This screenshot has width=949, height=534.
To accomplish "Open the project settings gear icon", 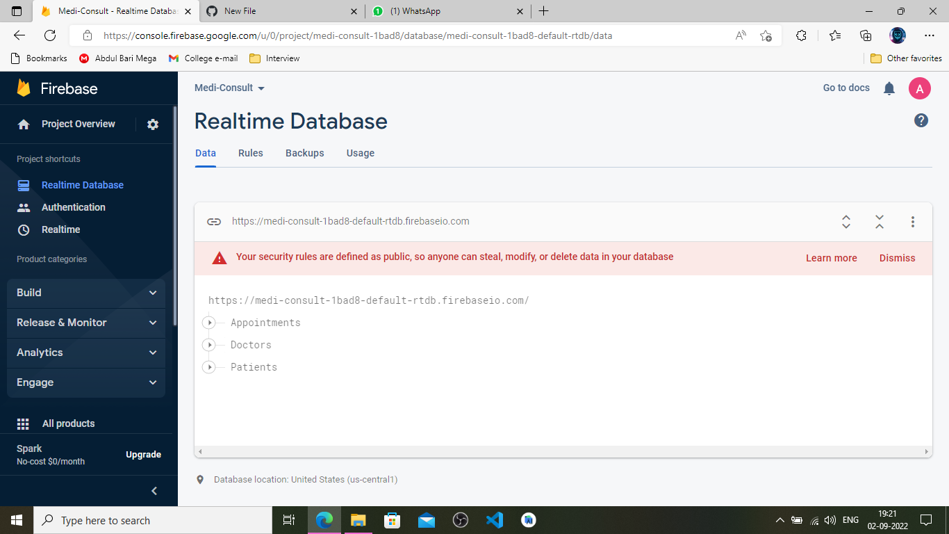I will [x=152, y=124].
